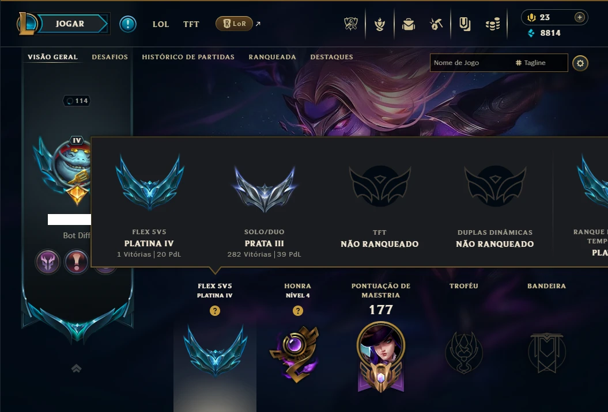The width and height of the screenshot is (608, 412).
Task: Open Legends of Runeterra LoR link
Action: [x=234, y=24]
